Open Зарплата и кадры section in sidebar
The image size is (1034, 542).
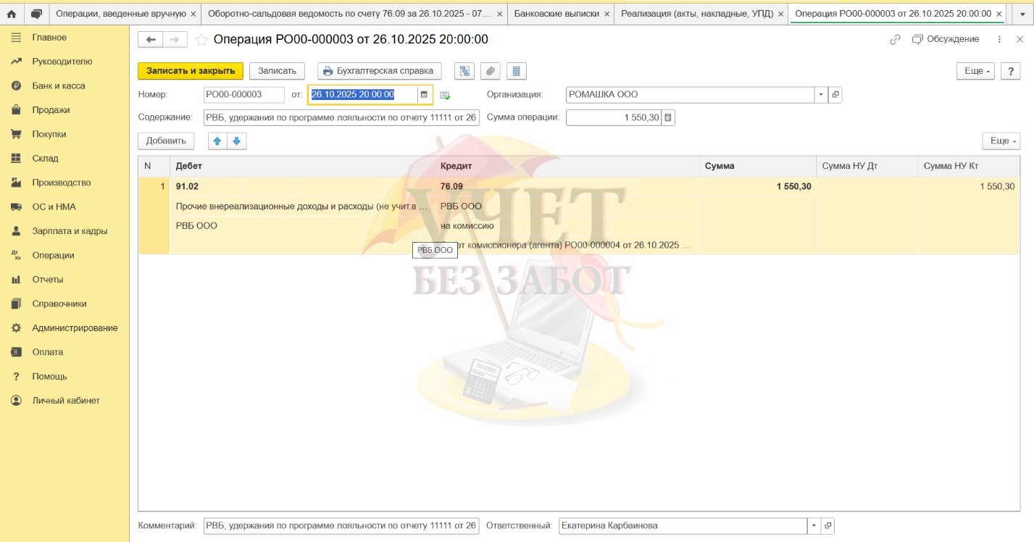coord(70,231)
